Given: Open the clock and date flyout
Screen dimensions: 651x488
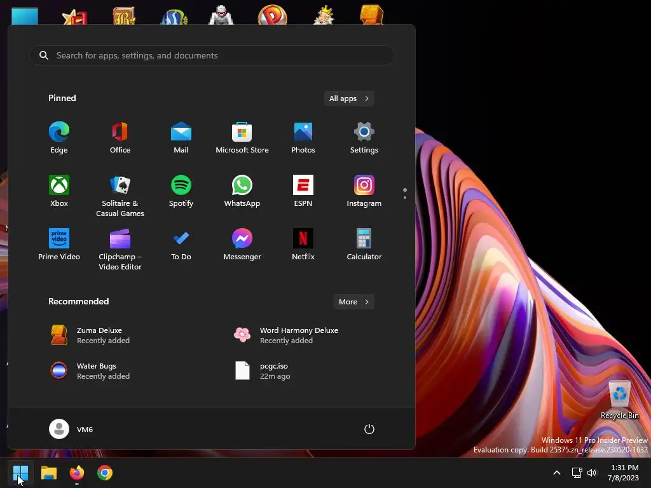Looking at the screenshot, I should pos(623,473).
